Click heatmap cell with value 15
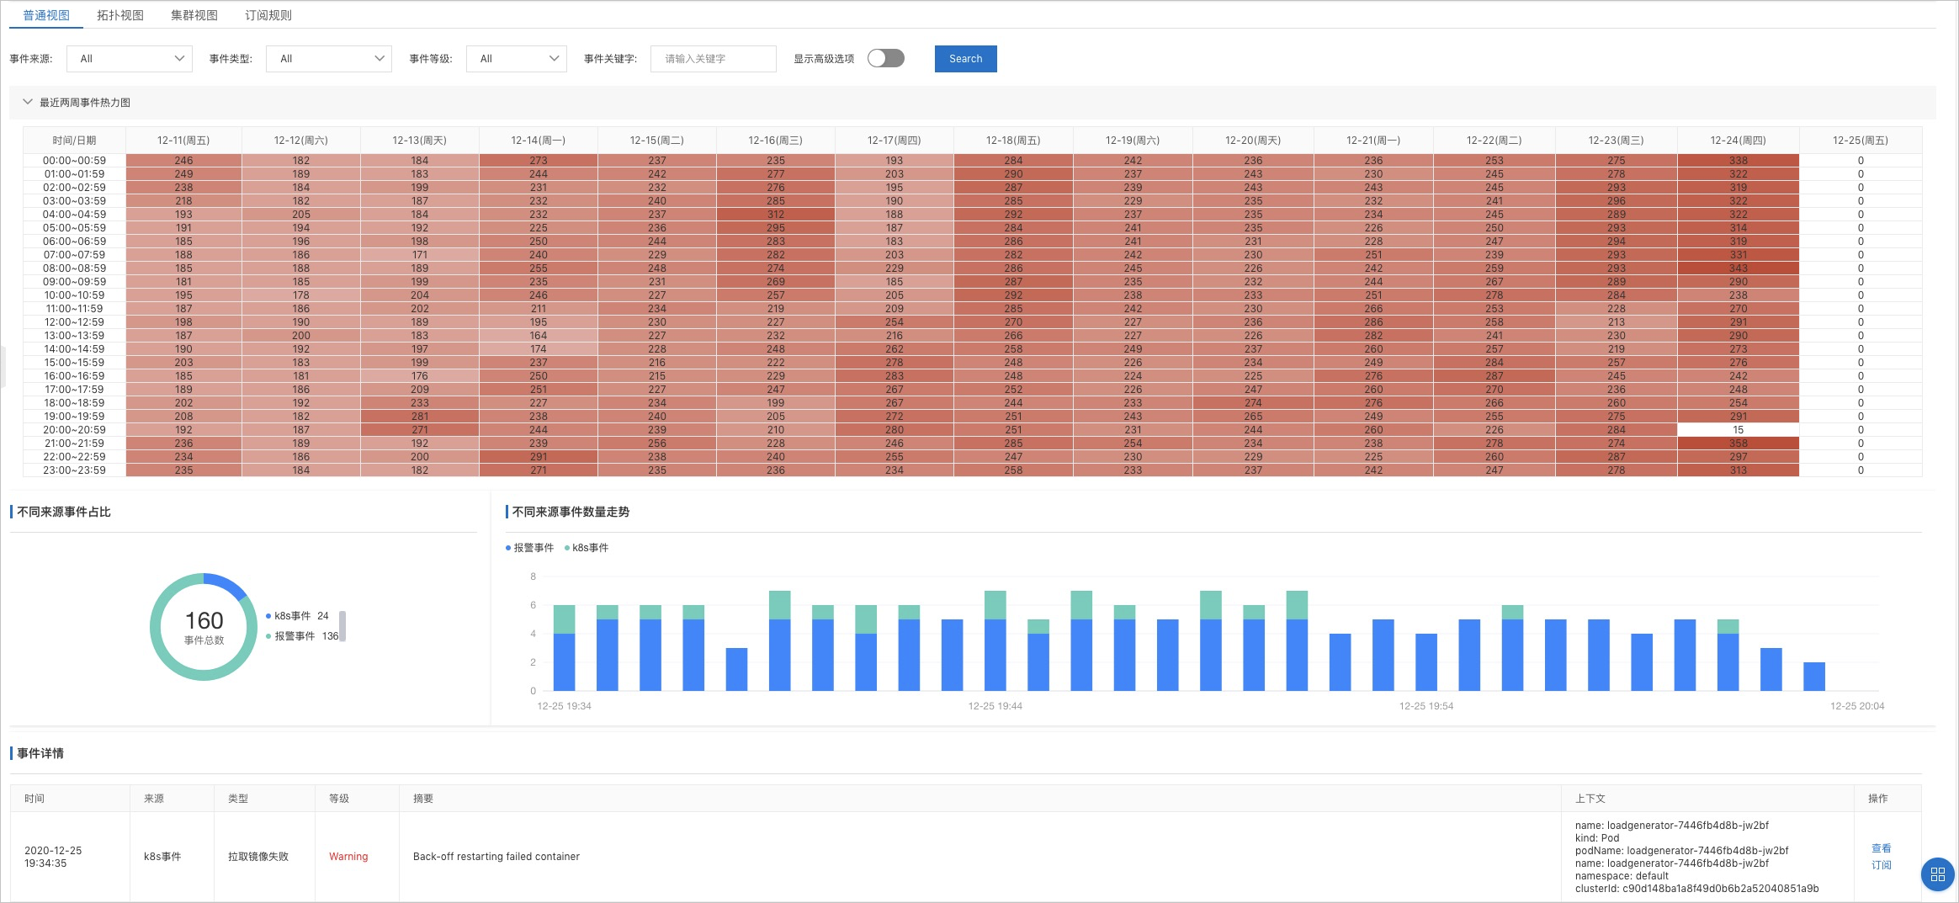The image size is (1959, 903). coord(1738,430)
